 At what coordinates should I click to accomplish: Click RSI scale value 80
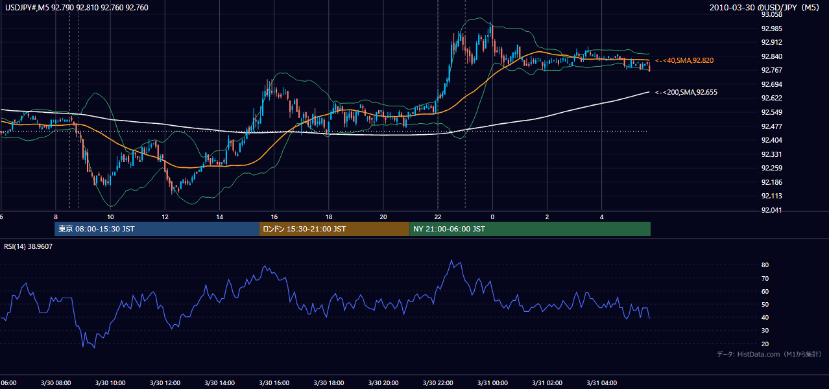tap(765, 265)
